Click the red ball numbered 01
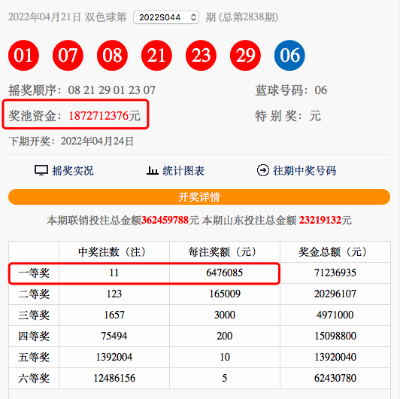 [23, 55]
